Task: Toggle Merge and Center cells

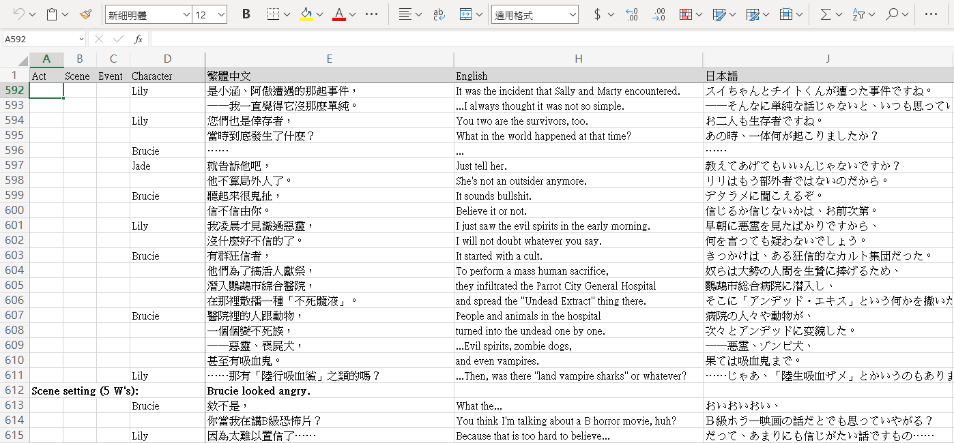Action: pos(466,14)
